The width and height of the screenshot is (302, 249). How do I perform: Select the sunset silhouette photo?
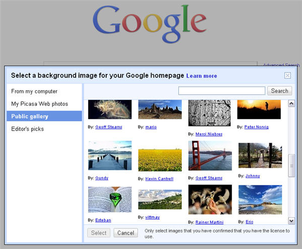click(259, 109)
